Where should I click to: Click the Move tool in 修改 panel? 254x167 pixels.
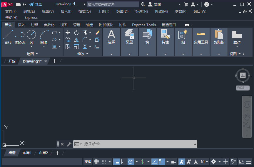[68, 33]
